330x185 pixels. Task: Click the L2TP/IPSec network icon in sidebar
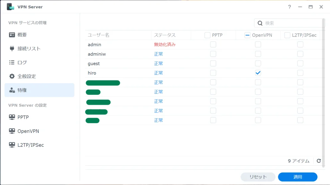[x=12, y=145]
